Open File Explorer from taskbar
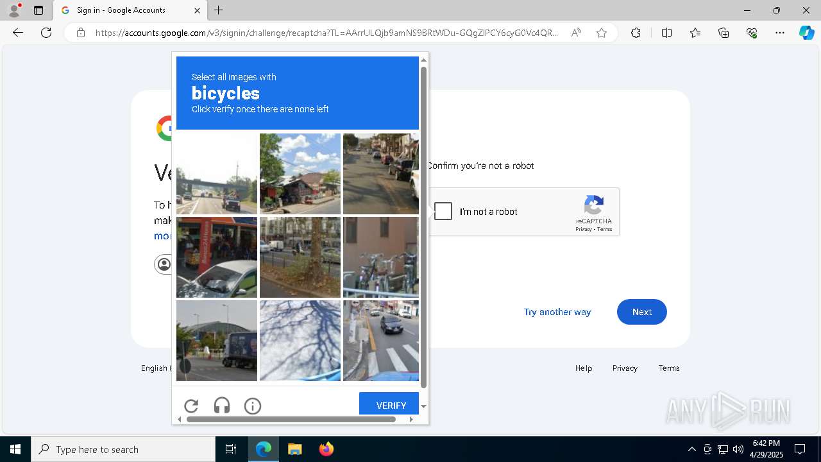The width and height of the screenshot is (821, 462). (x=295, y=449)
